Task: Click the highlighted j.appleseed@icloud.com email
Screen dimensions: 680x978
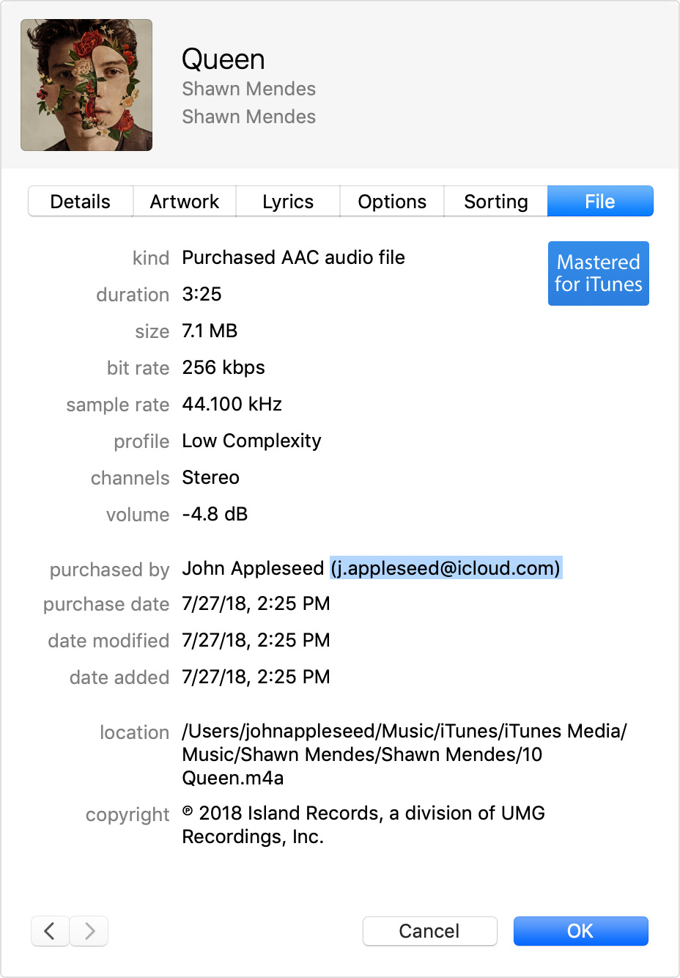Action: coord(446,568)
